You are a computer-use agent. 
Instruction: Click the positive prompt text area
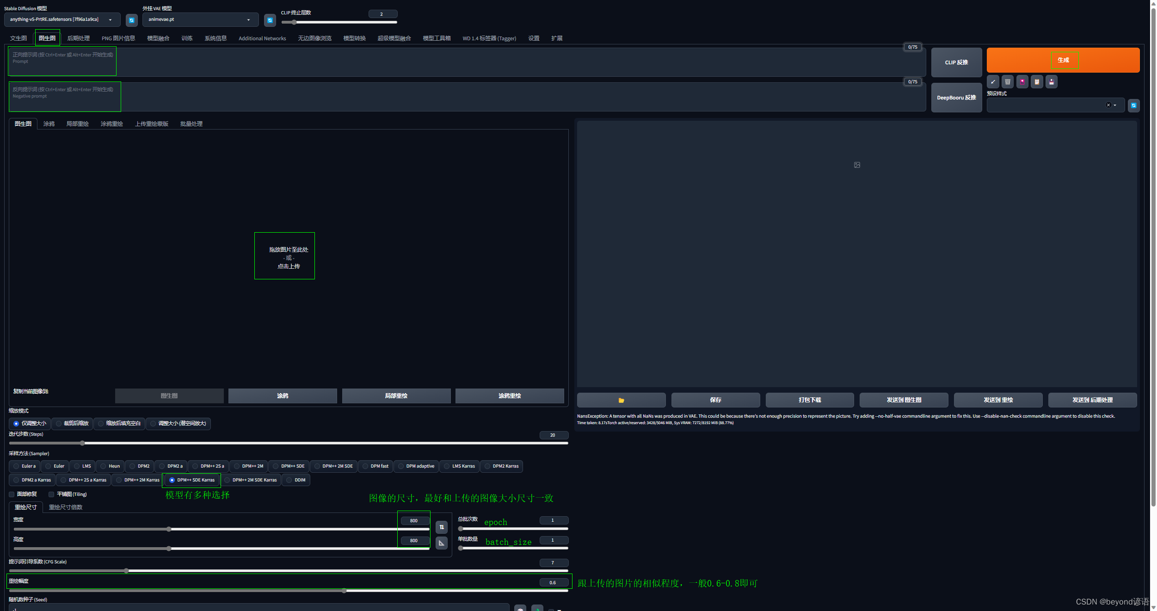pos(467,62)
